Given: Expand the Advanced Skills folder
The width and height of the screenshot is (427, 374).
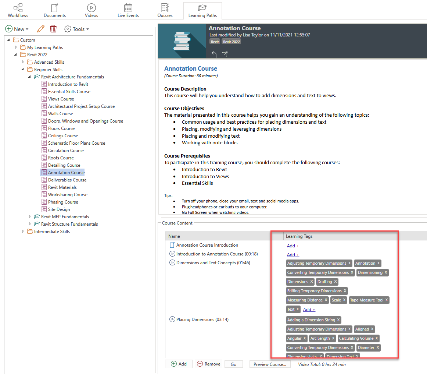Looking at the screenshot, I should pos(23,62).
